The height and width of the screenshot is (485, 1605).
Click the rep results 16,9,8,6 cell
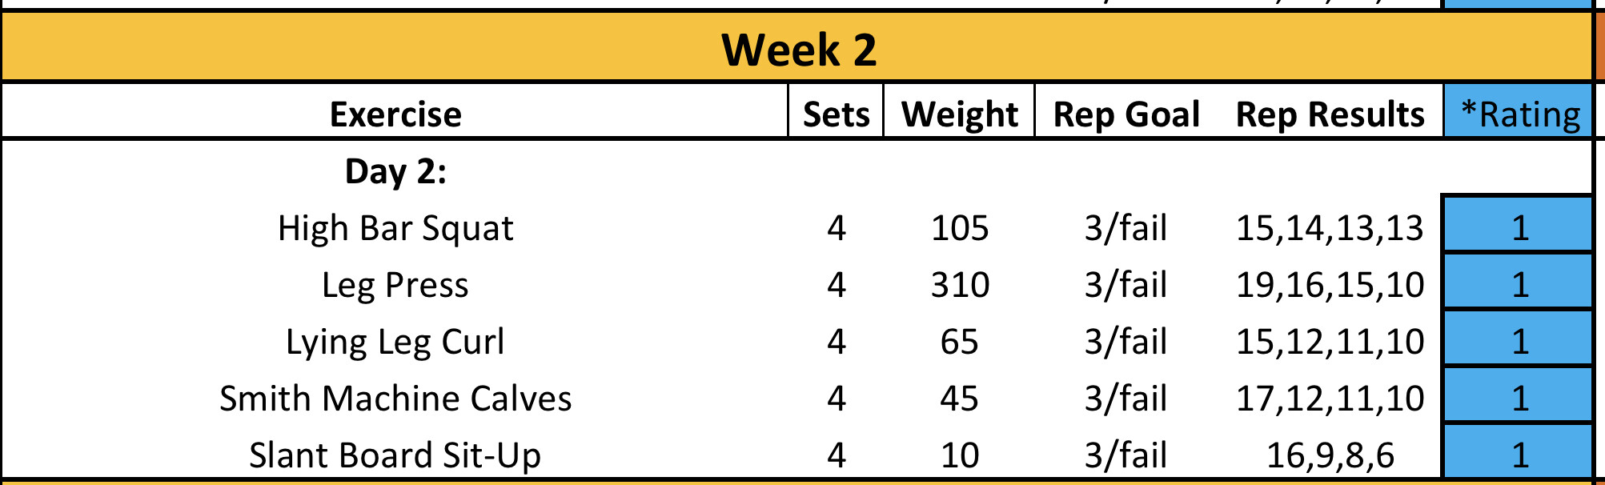(1330, 455)
